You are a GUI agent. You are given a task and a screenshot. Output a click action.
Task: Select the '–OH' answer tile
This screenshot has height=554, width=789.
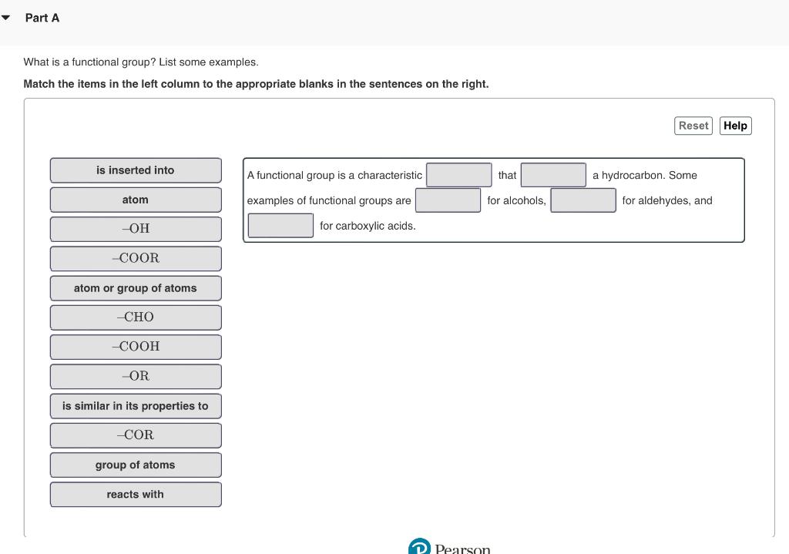(136, 229)
